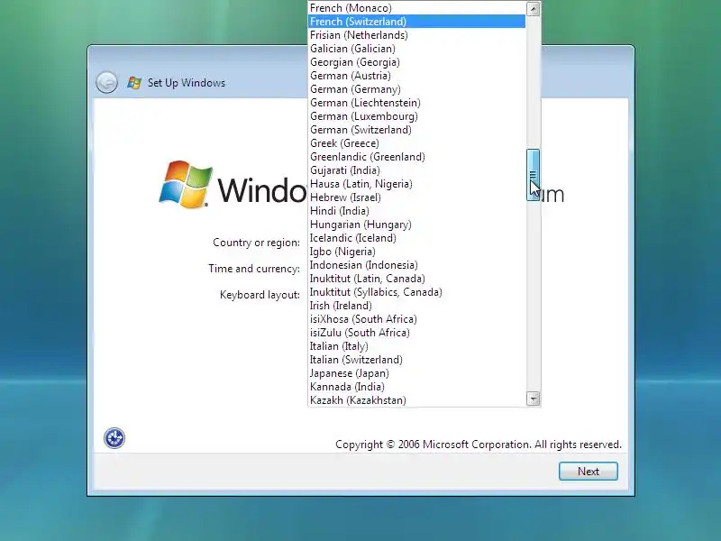Click the list scrollbar down arrow
This screenshot has height=541, width=721.
533,399
